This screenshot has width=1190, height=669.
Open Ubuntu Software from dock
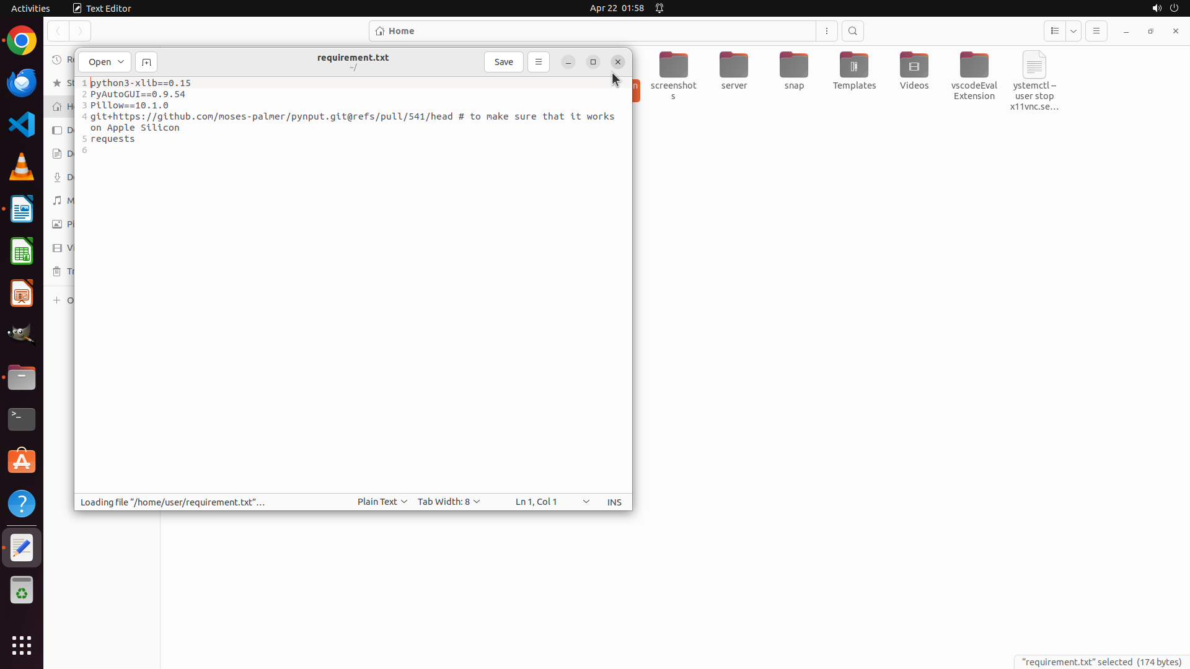click(x=22, y=461)
